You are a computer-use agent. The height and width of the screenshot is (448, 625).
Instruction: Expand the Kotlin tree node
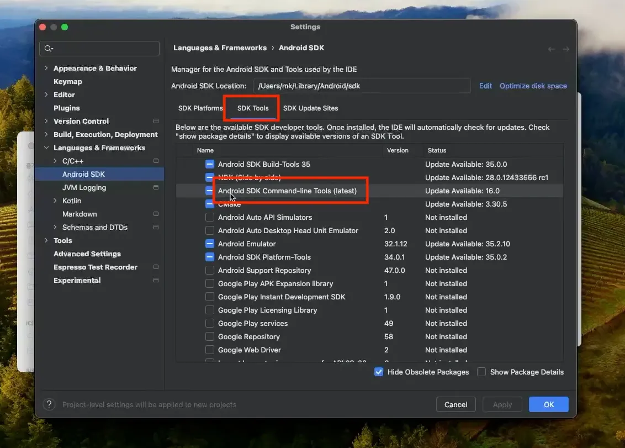tap(55, 201)
